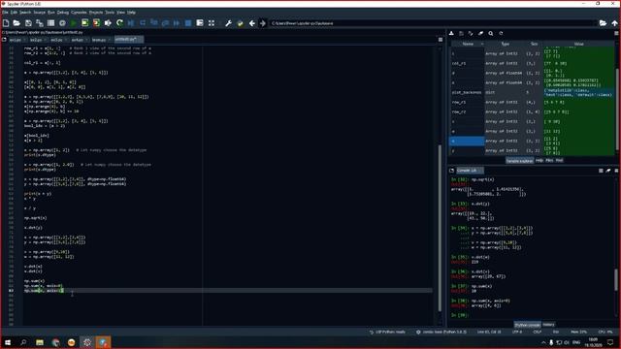Sort variables by the Type column header

click(505, 44)
